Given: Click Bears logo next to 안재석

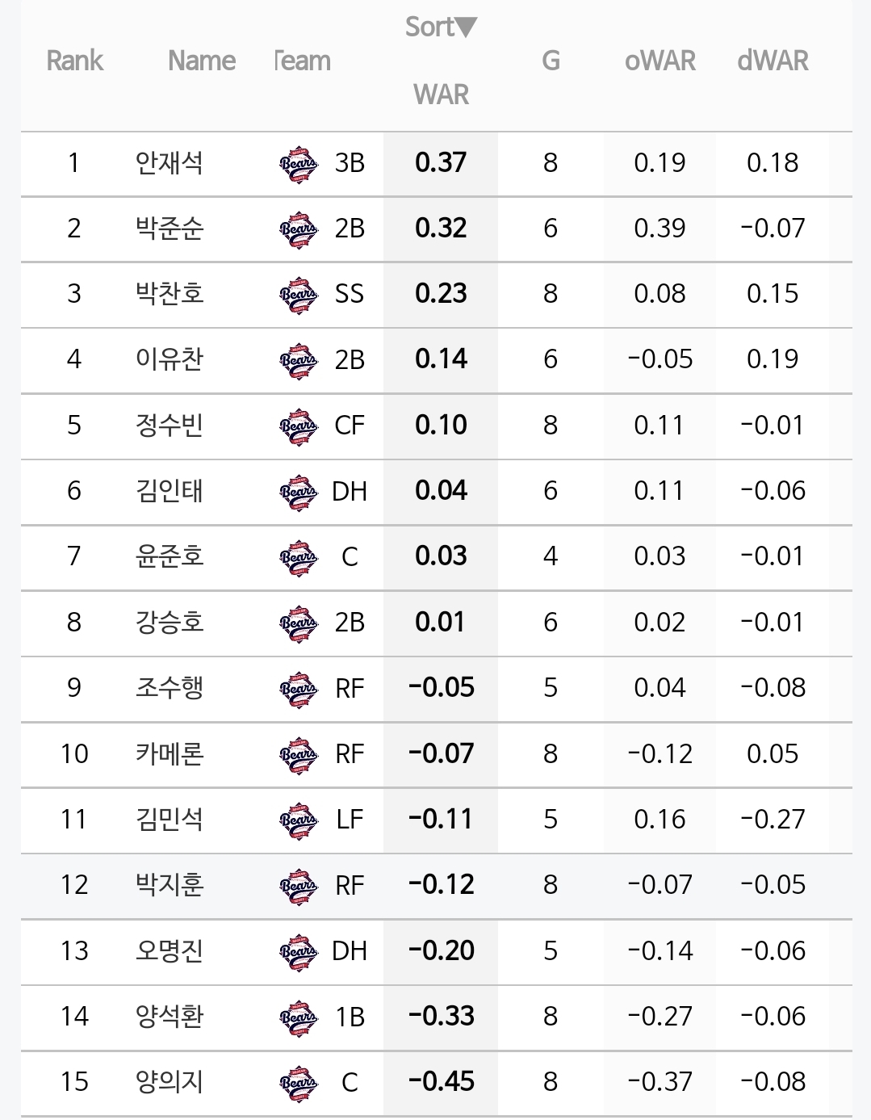Looking at the screenshot, I should [x=298, y=164].
